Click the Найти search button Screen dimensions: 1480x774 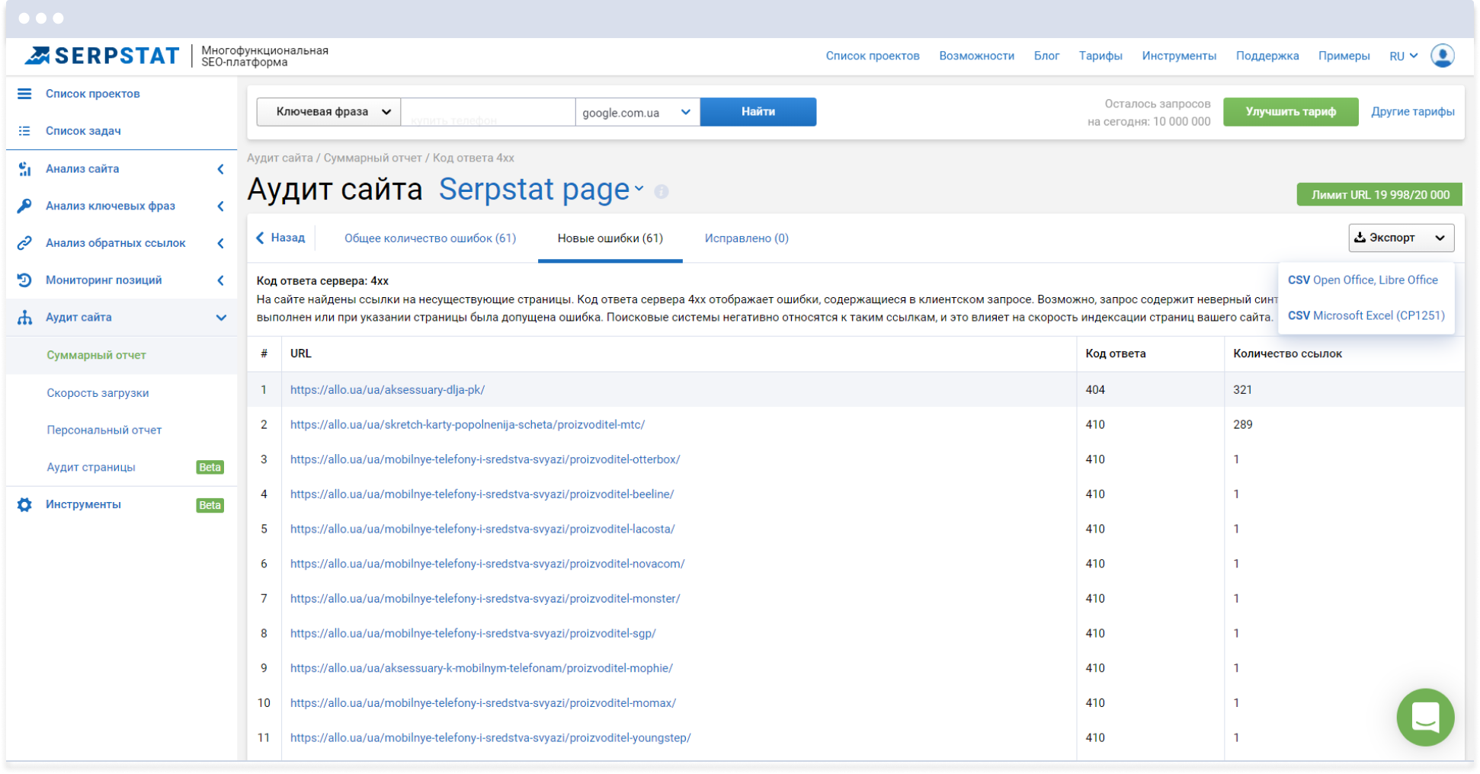pyautogui.click(x=758, y=111)
